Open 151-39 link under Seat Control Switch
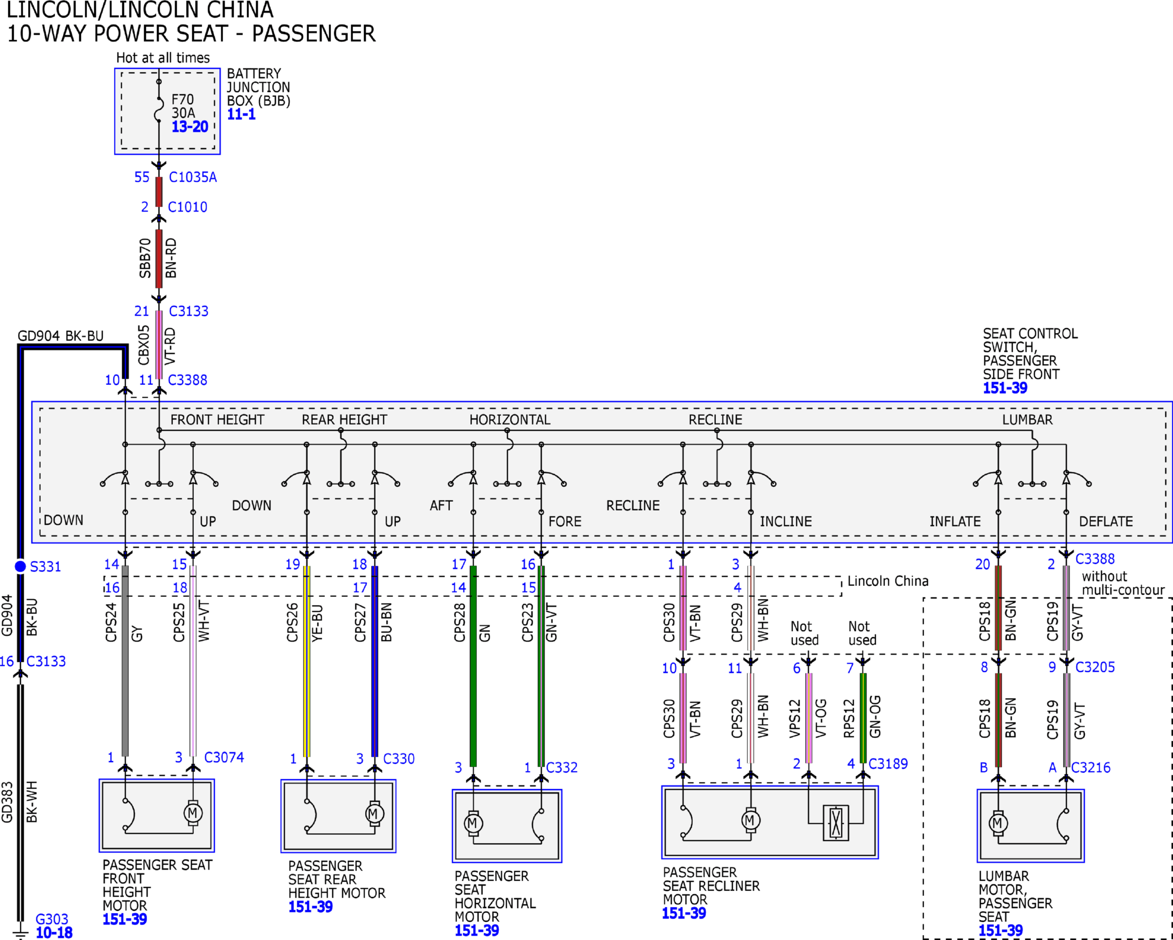 tap(1005, 388)
